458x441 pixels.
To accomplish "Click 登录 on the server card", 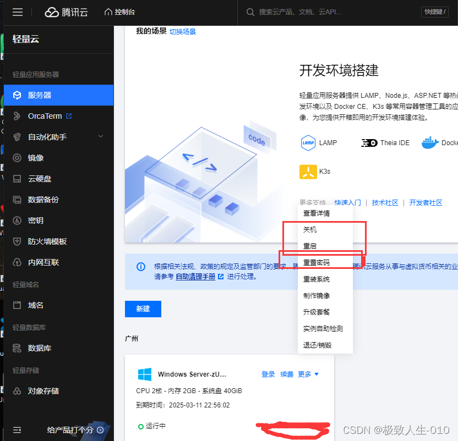I will click(268, 374).
